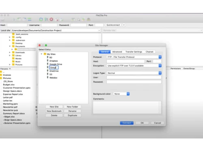203x152 pixels.
Task: Toggle the local directory tree icon
Action: [x=19, y=19]
